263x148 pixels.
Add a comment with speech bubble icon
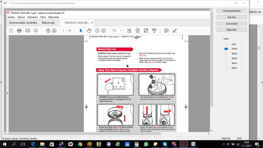[x=166, y=31]
